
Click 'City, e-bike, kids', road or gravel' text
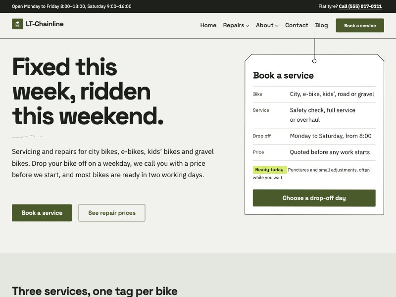(332, 94)
